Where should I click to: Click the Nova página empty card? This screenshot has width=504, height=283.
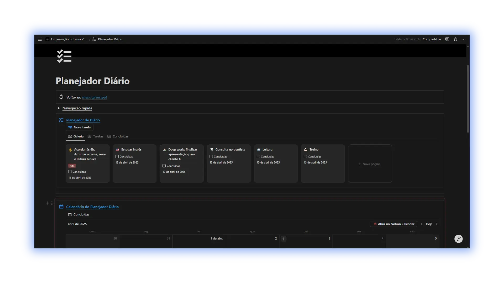(370, 164)
